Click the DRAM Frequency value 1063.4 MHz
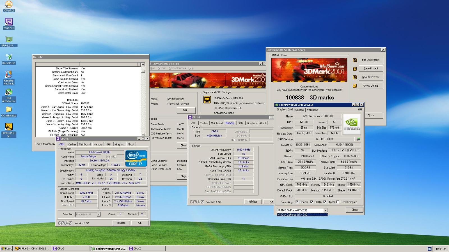 pos(243,150)
